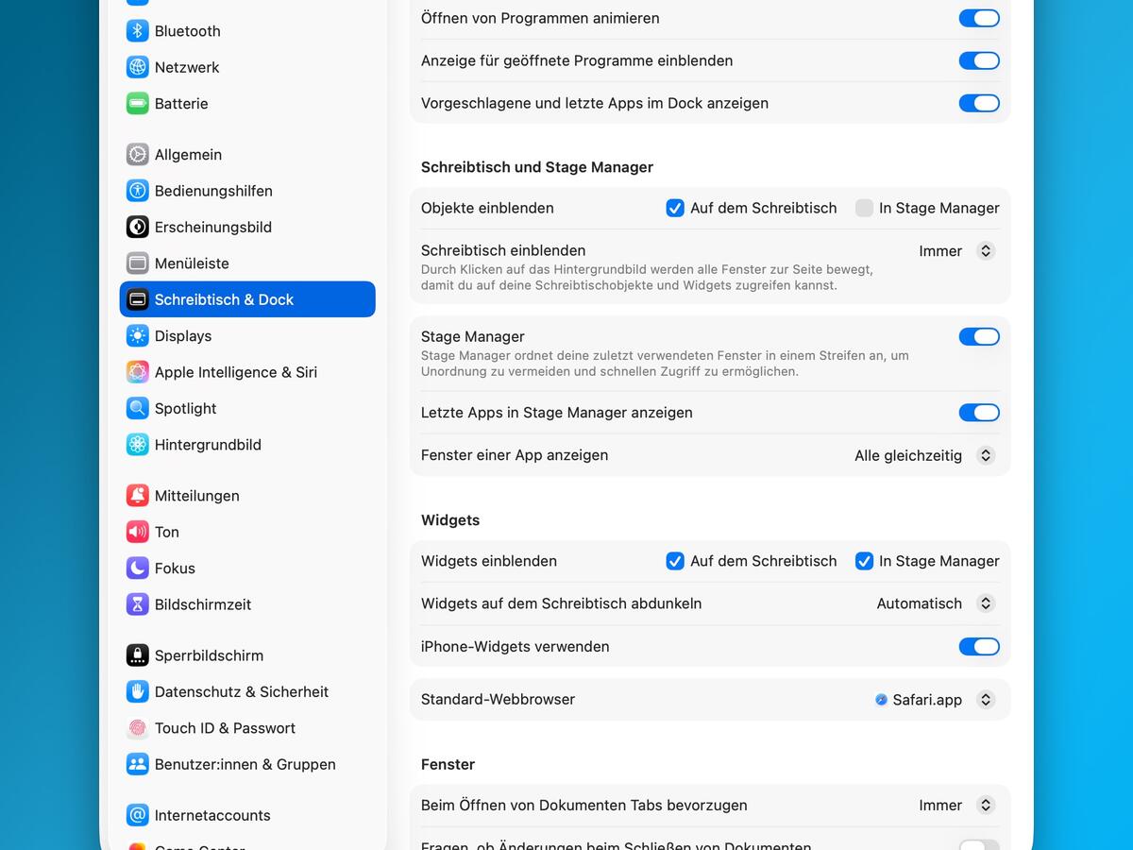Toggle Letzte Apps in Stage Manager anzeigen
Viewport: 1133px width, 850px height.
click(979, 413)
